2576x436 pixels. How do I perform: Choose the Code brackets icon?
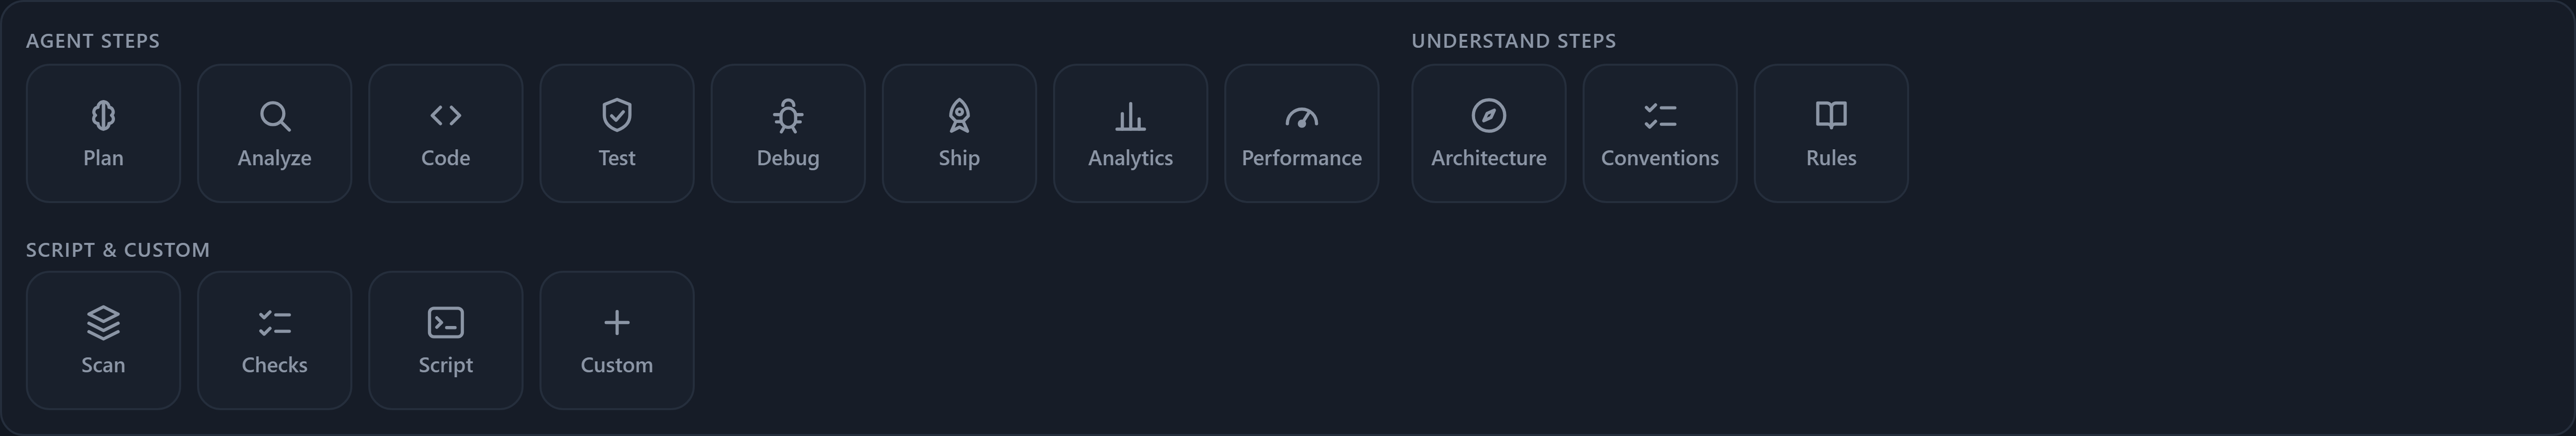coord(445,116)
